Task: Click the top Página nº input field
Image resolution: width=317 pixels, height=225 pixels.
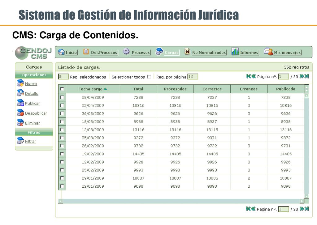Action: click(x=284, y=77)
